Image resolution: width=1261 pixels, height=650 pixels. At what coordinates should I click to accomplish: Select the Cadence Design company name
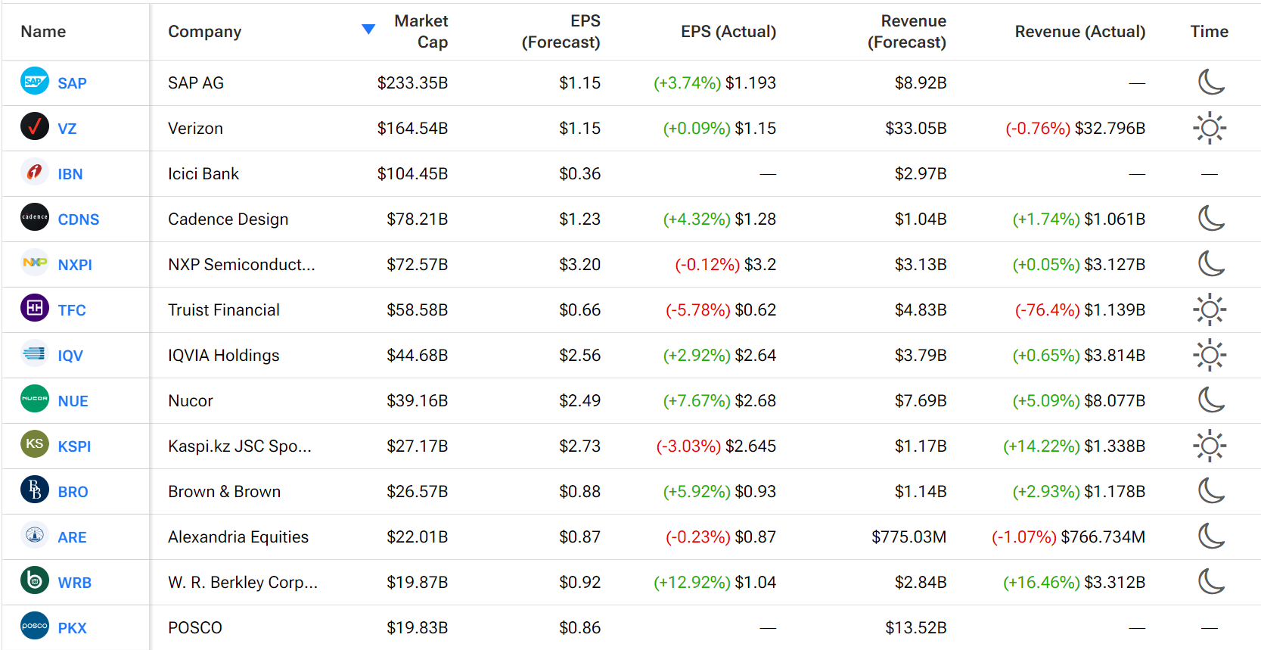pyautogui.click(x=228, y=219)
